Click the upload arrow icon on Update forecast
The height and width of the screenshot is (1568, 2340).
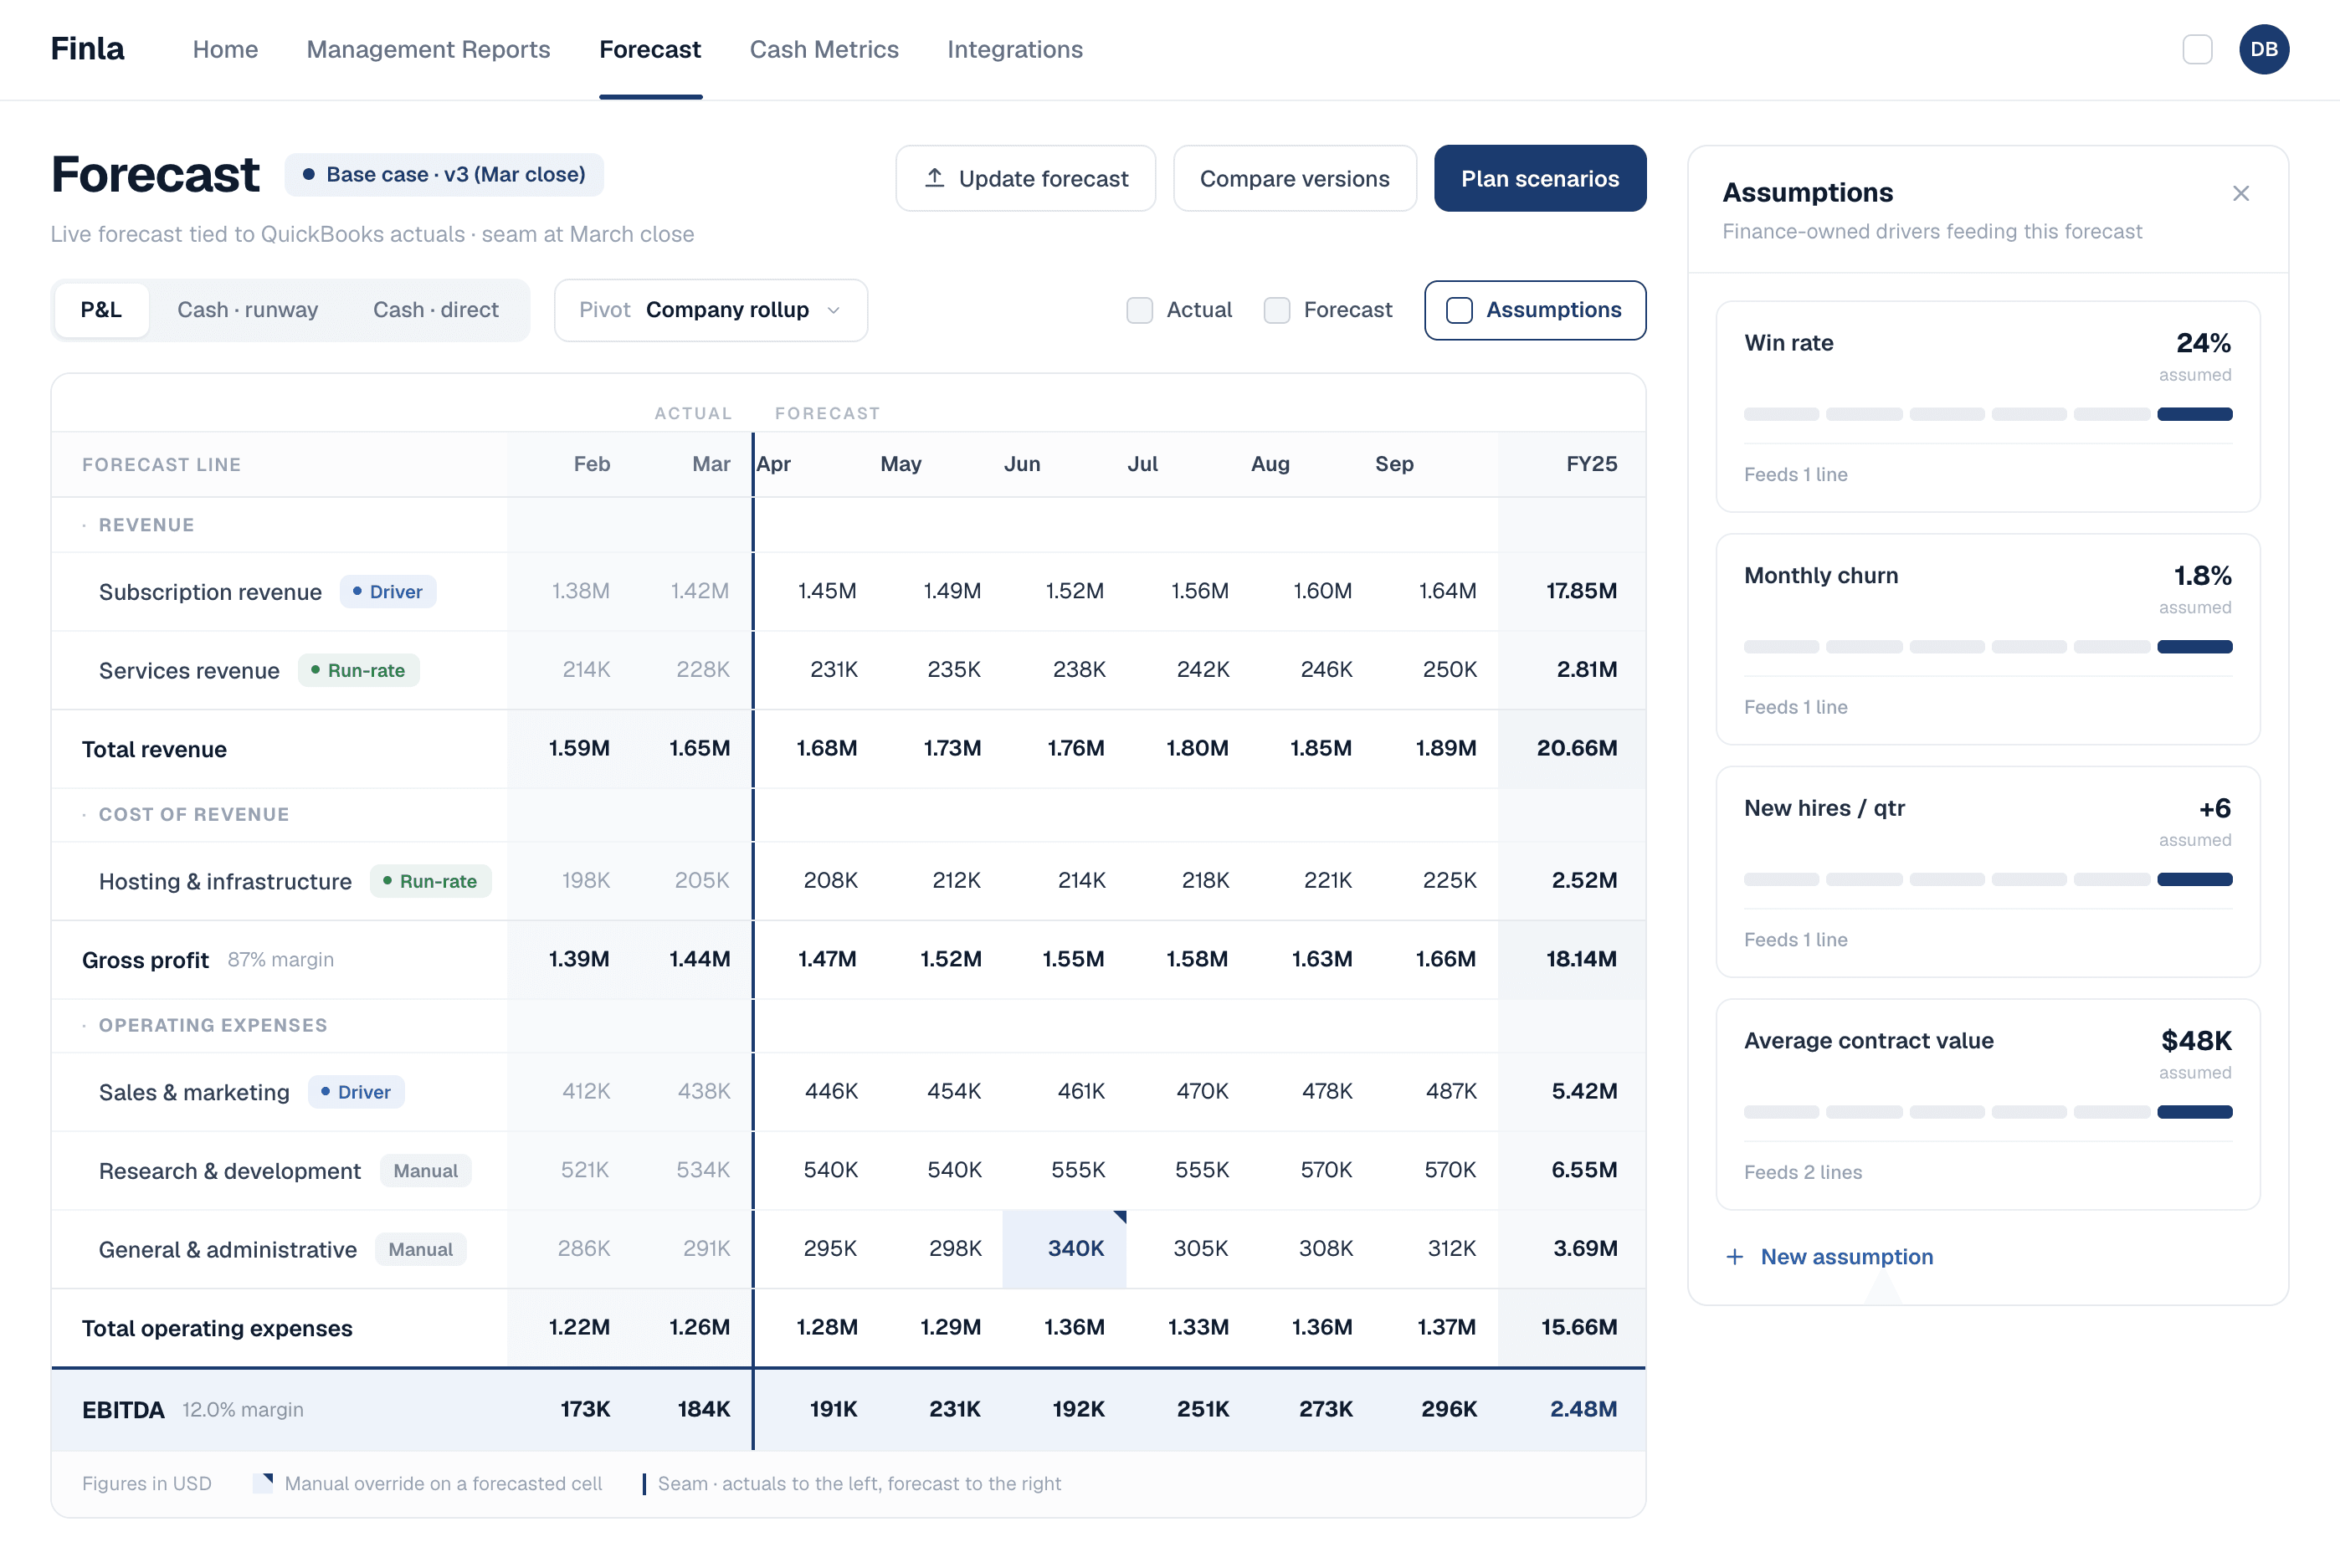[x=934, y=178]
